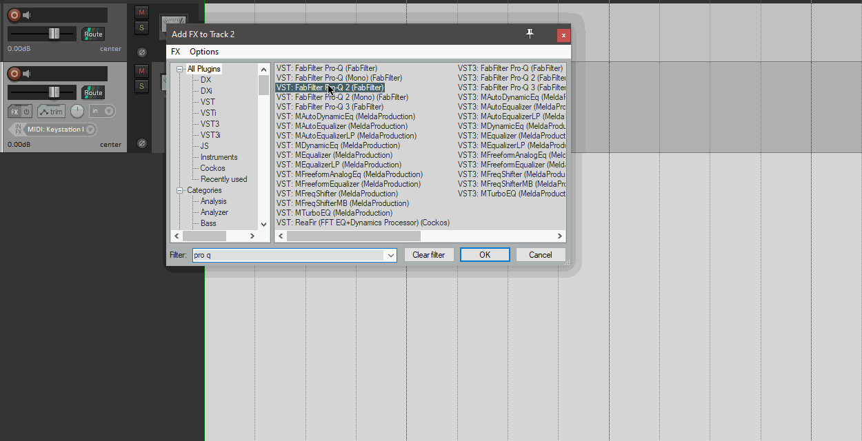Open the record mode 'in' dropdown
The image size is (862, 441).
(102, 111)
